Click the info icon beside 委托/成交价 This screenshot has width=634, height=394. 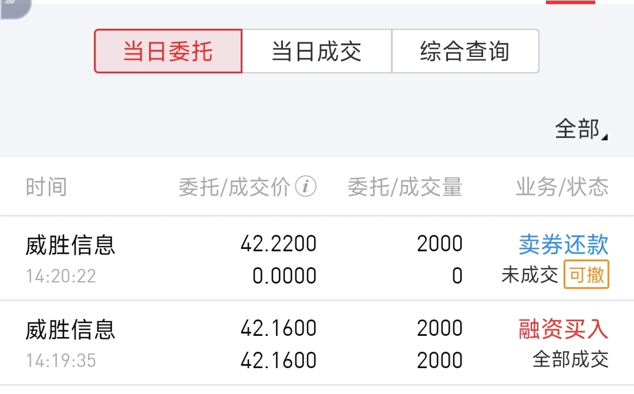click(306, 187)
